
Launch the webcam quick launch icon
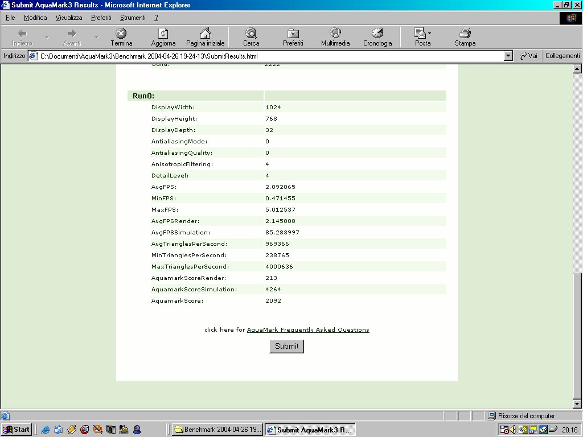(137, 430)
